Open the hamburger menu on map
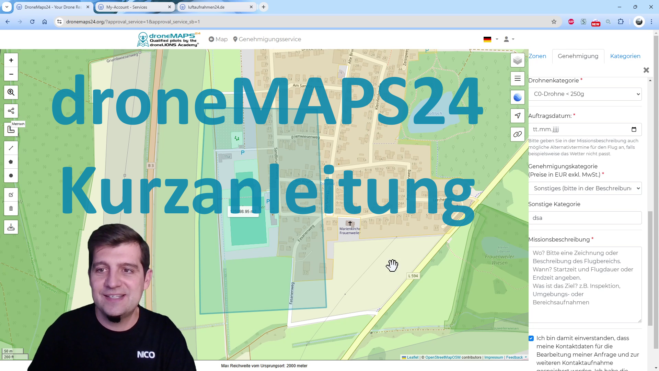This screenshot has height=371, width=659. (x=518, y=79)
